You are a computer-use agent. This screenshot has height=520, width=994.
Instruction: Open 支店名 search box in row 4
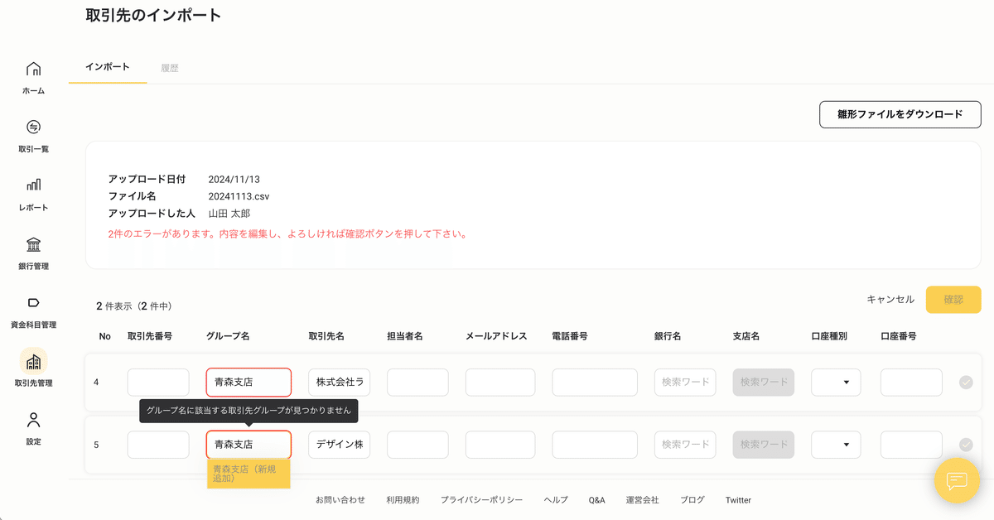tap(764, 383)
